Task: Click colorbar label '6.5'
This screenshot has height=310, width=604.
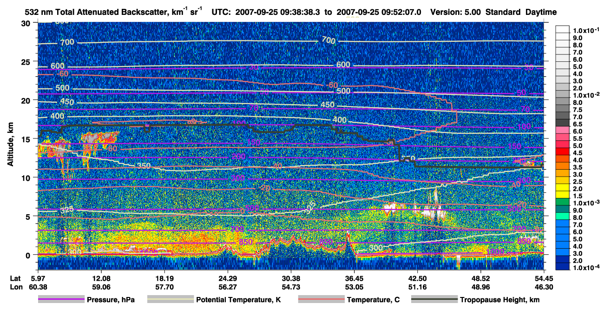Action: point(577,125)
